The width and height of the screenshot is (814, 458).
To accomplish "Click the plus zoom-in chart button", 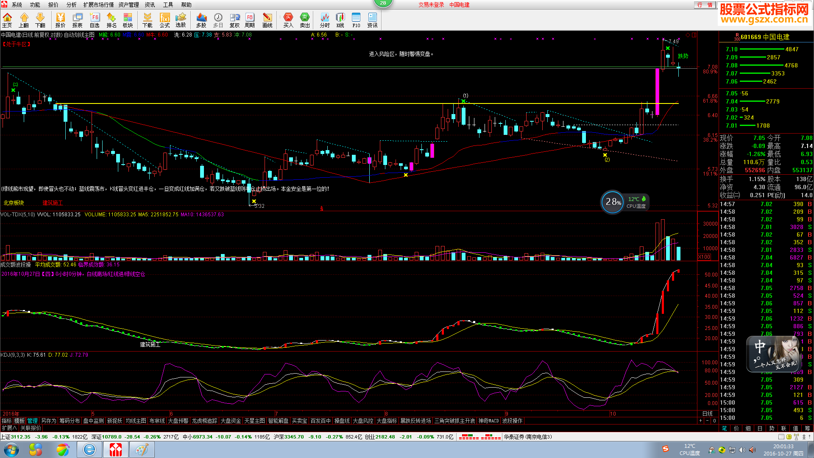I will 700,421.
